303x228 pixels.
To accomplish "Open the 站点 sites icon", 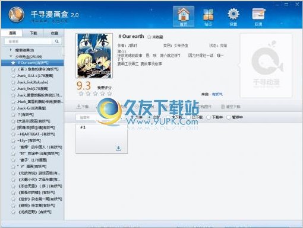I will tap(208, 17).
